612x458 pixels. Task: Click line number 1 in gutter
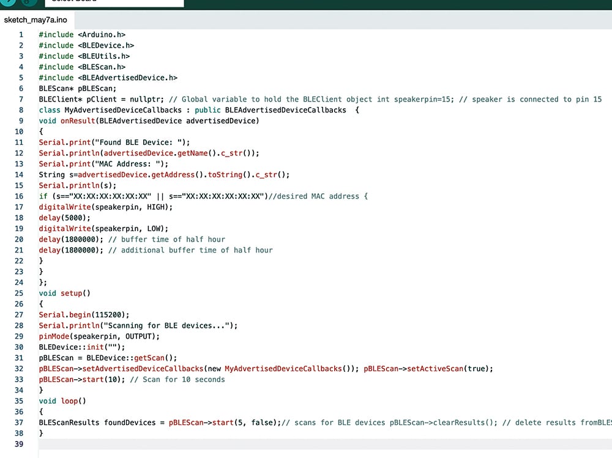(21, 35)
